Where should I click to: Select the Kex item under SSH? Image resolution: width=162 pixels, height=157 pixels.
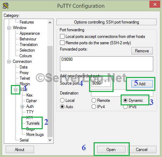tap(29, 95)
